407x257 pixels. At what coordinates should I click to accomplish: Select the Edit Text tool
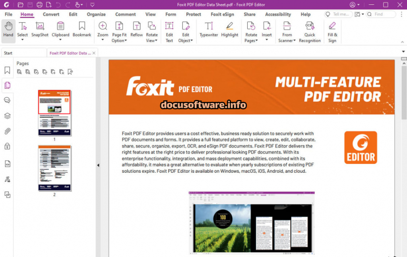169,32
